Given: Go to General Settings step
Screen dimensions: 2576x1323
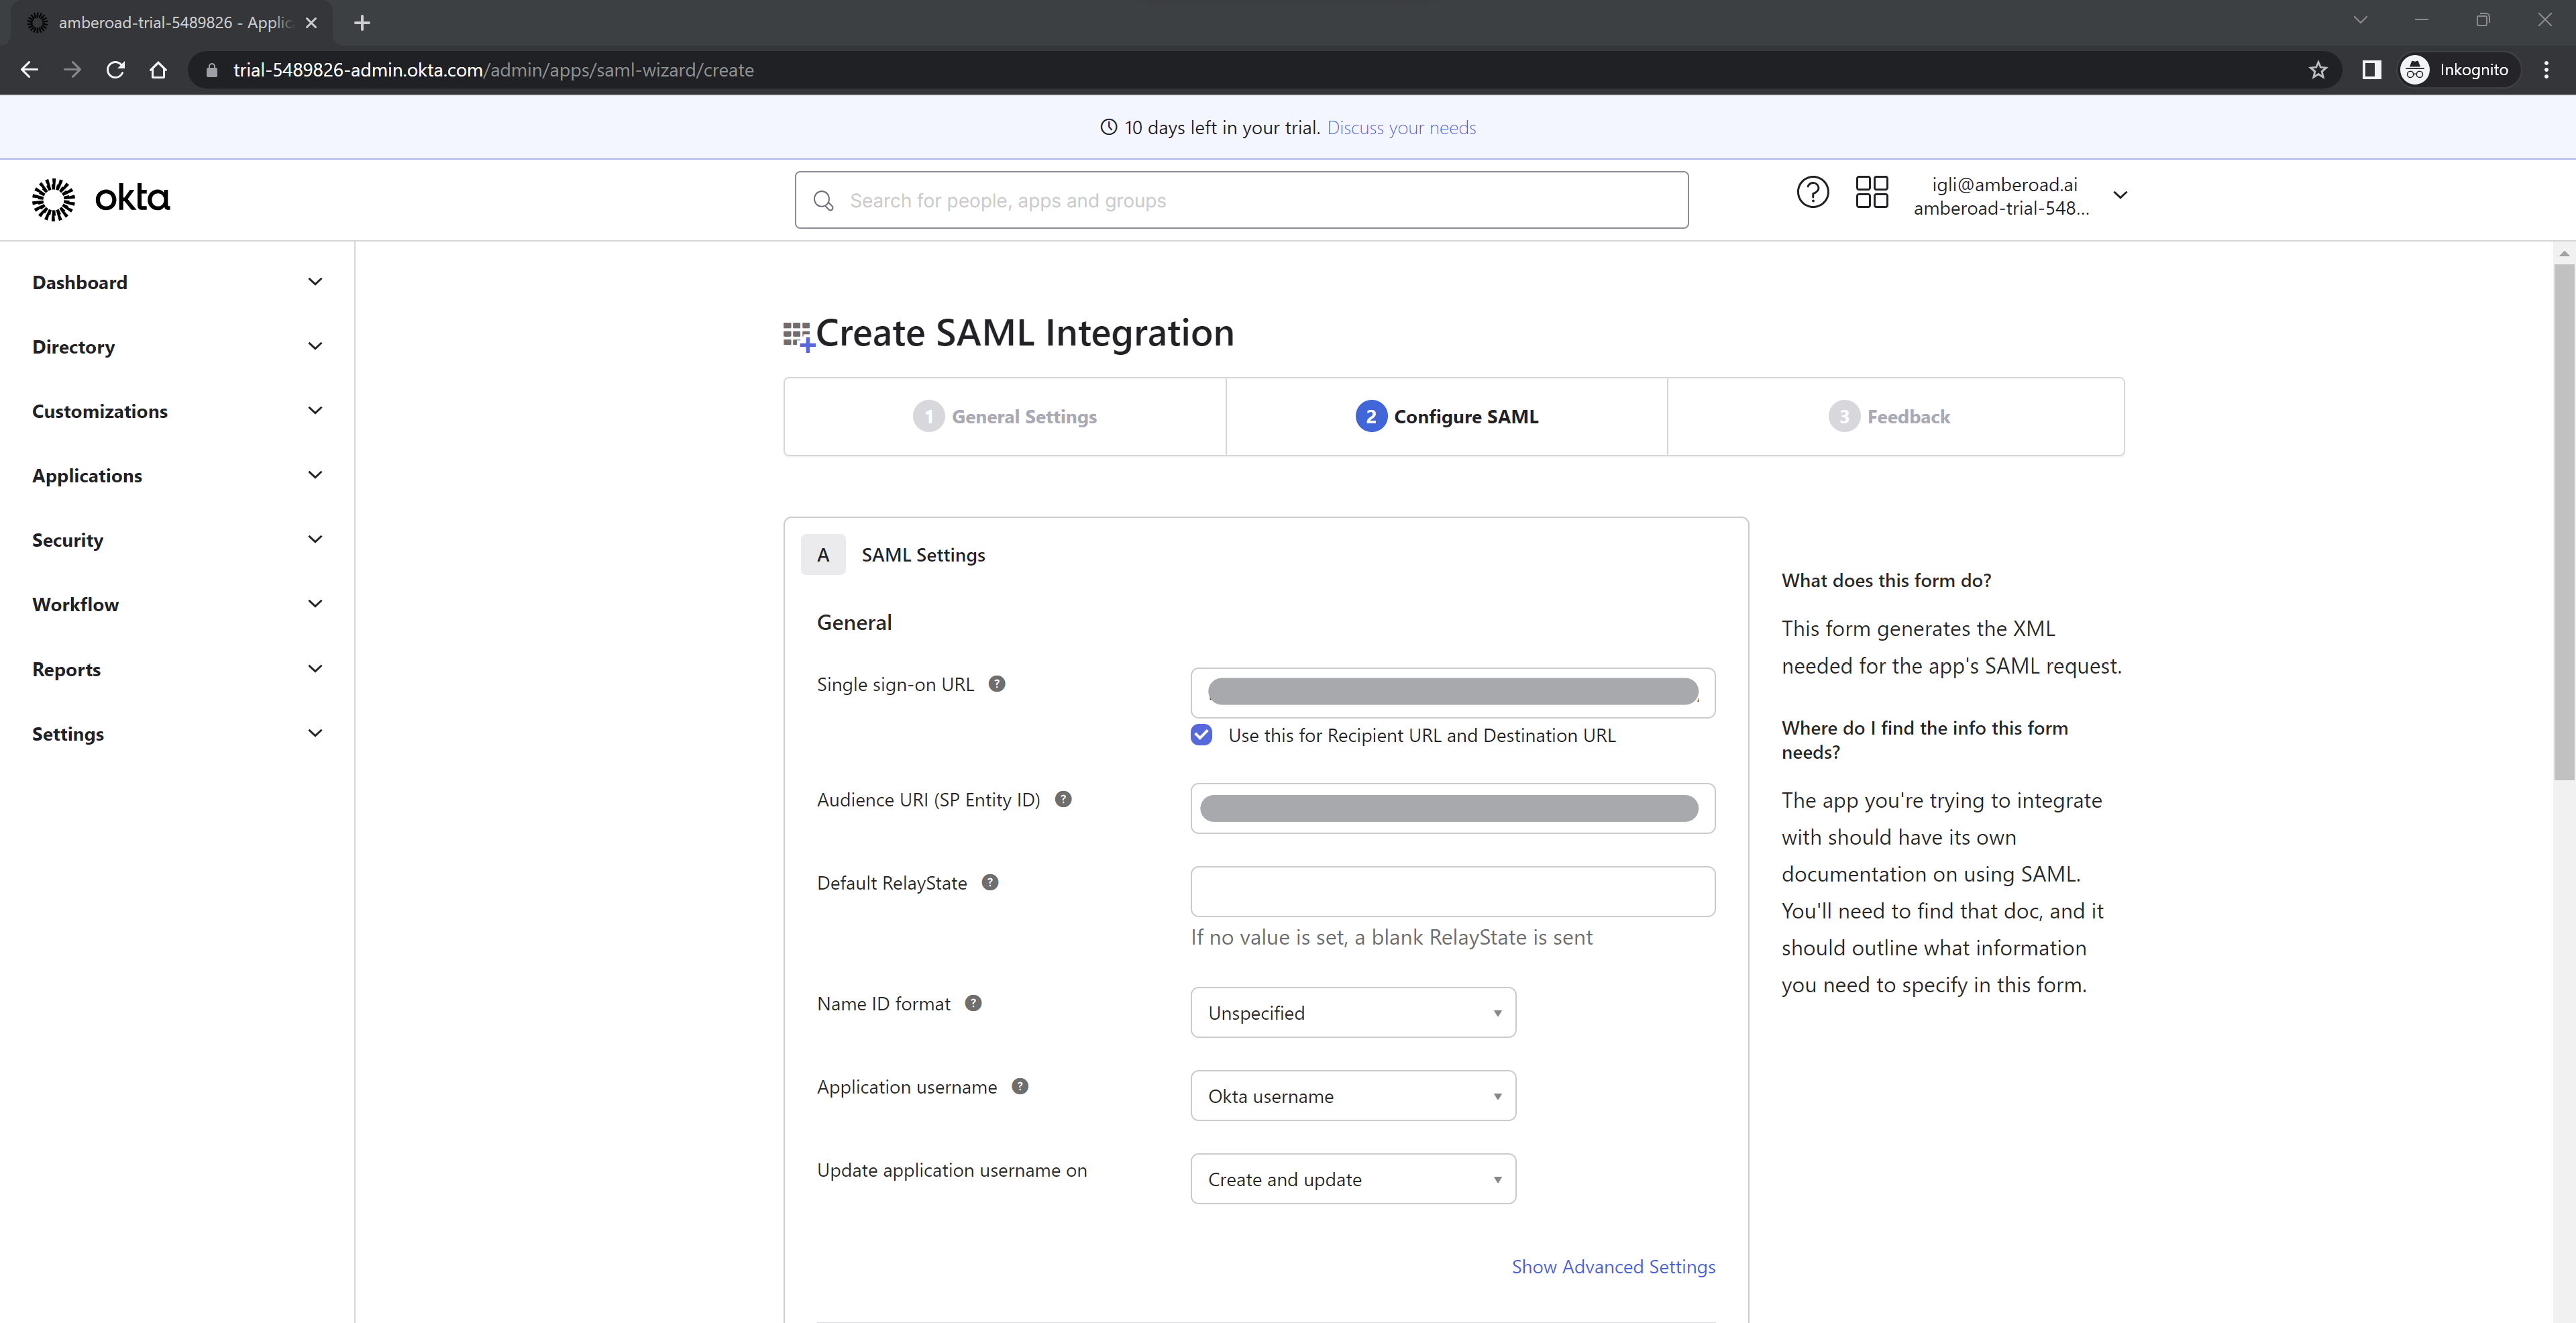Looking at the screenshot, I should tap(1005, 417).
